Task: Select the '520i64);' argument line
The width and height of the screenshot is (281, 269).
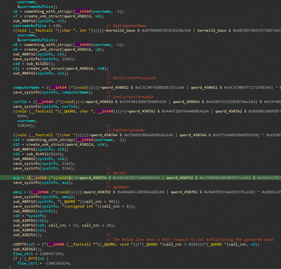Action: pos(26,126)
